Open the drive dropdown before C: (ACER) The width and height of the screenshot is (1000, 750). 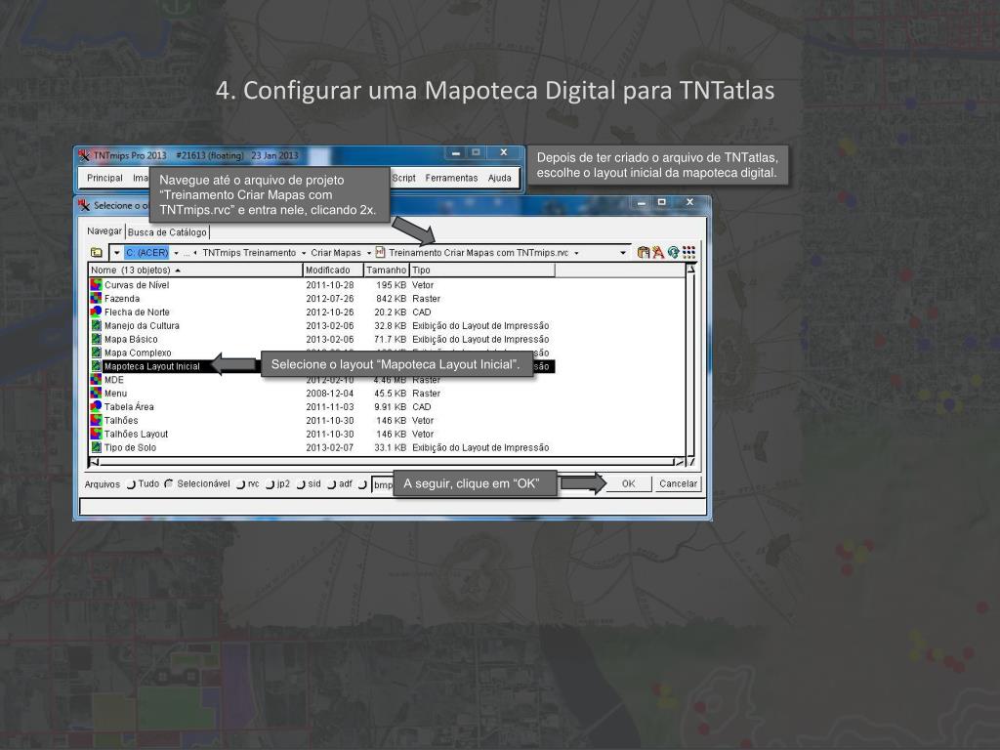click(x=117, y=253)
